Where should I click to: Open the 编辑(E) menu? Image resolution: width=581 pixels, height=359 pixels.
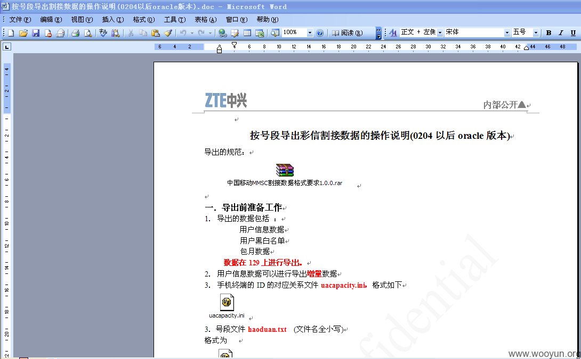point(51,20)
